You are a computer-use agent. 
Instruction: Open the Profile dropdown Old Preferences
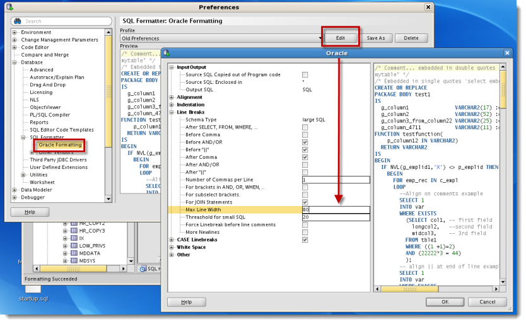click(x=221, y=38)
